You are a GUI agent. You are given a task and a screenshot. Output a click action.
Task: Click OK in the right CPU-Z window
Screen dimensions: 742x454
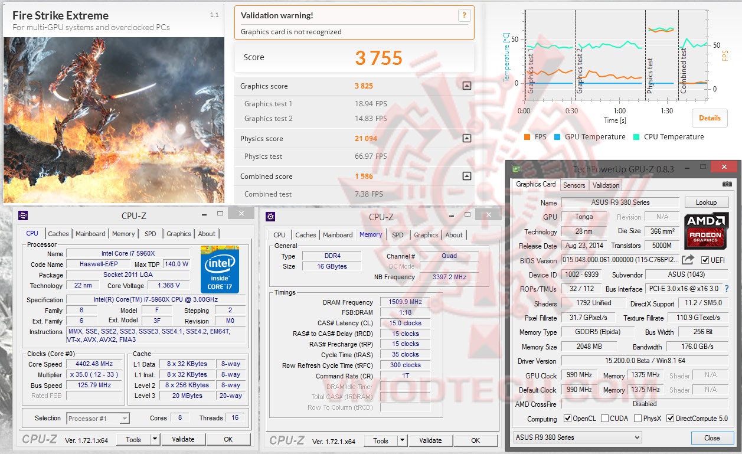click(x=475, y=440)
